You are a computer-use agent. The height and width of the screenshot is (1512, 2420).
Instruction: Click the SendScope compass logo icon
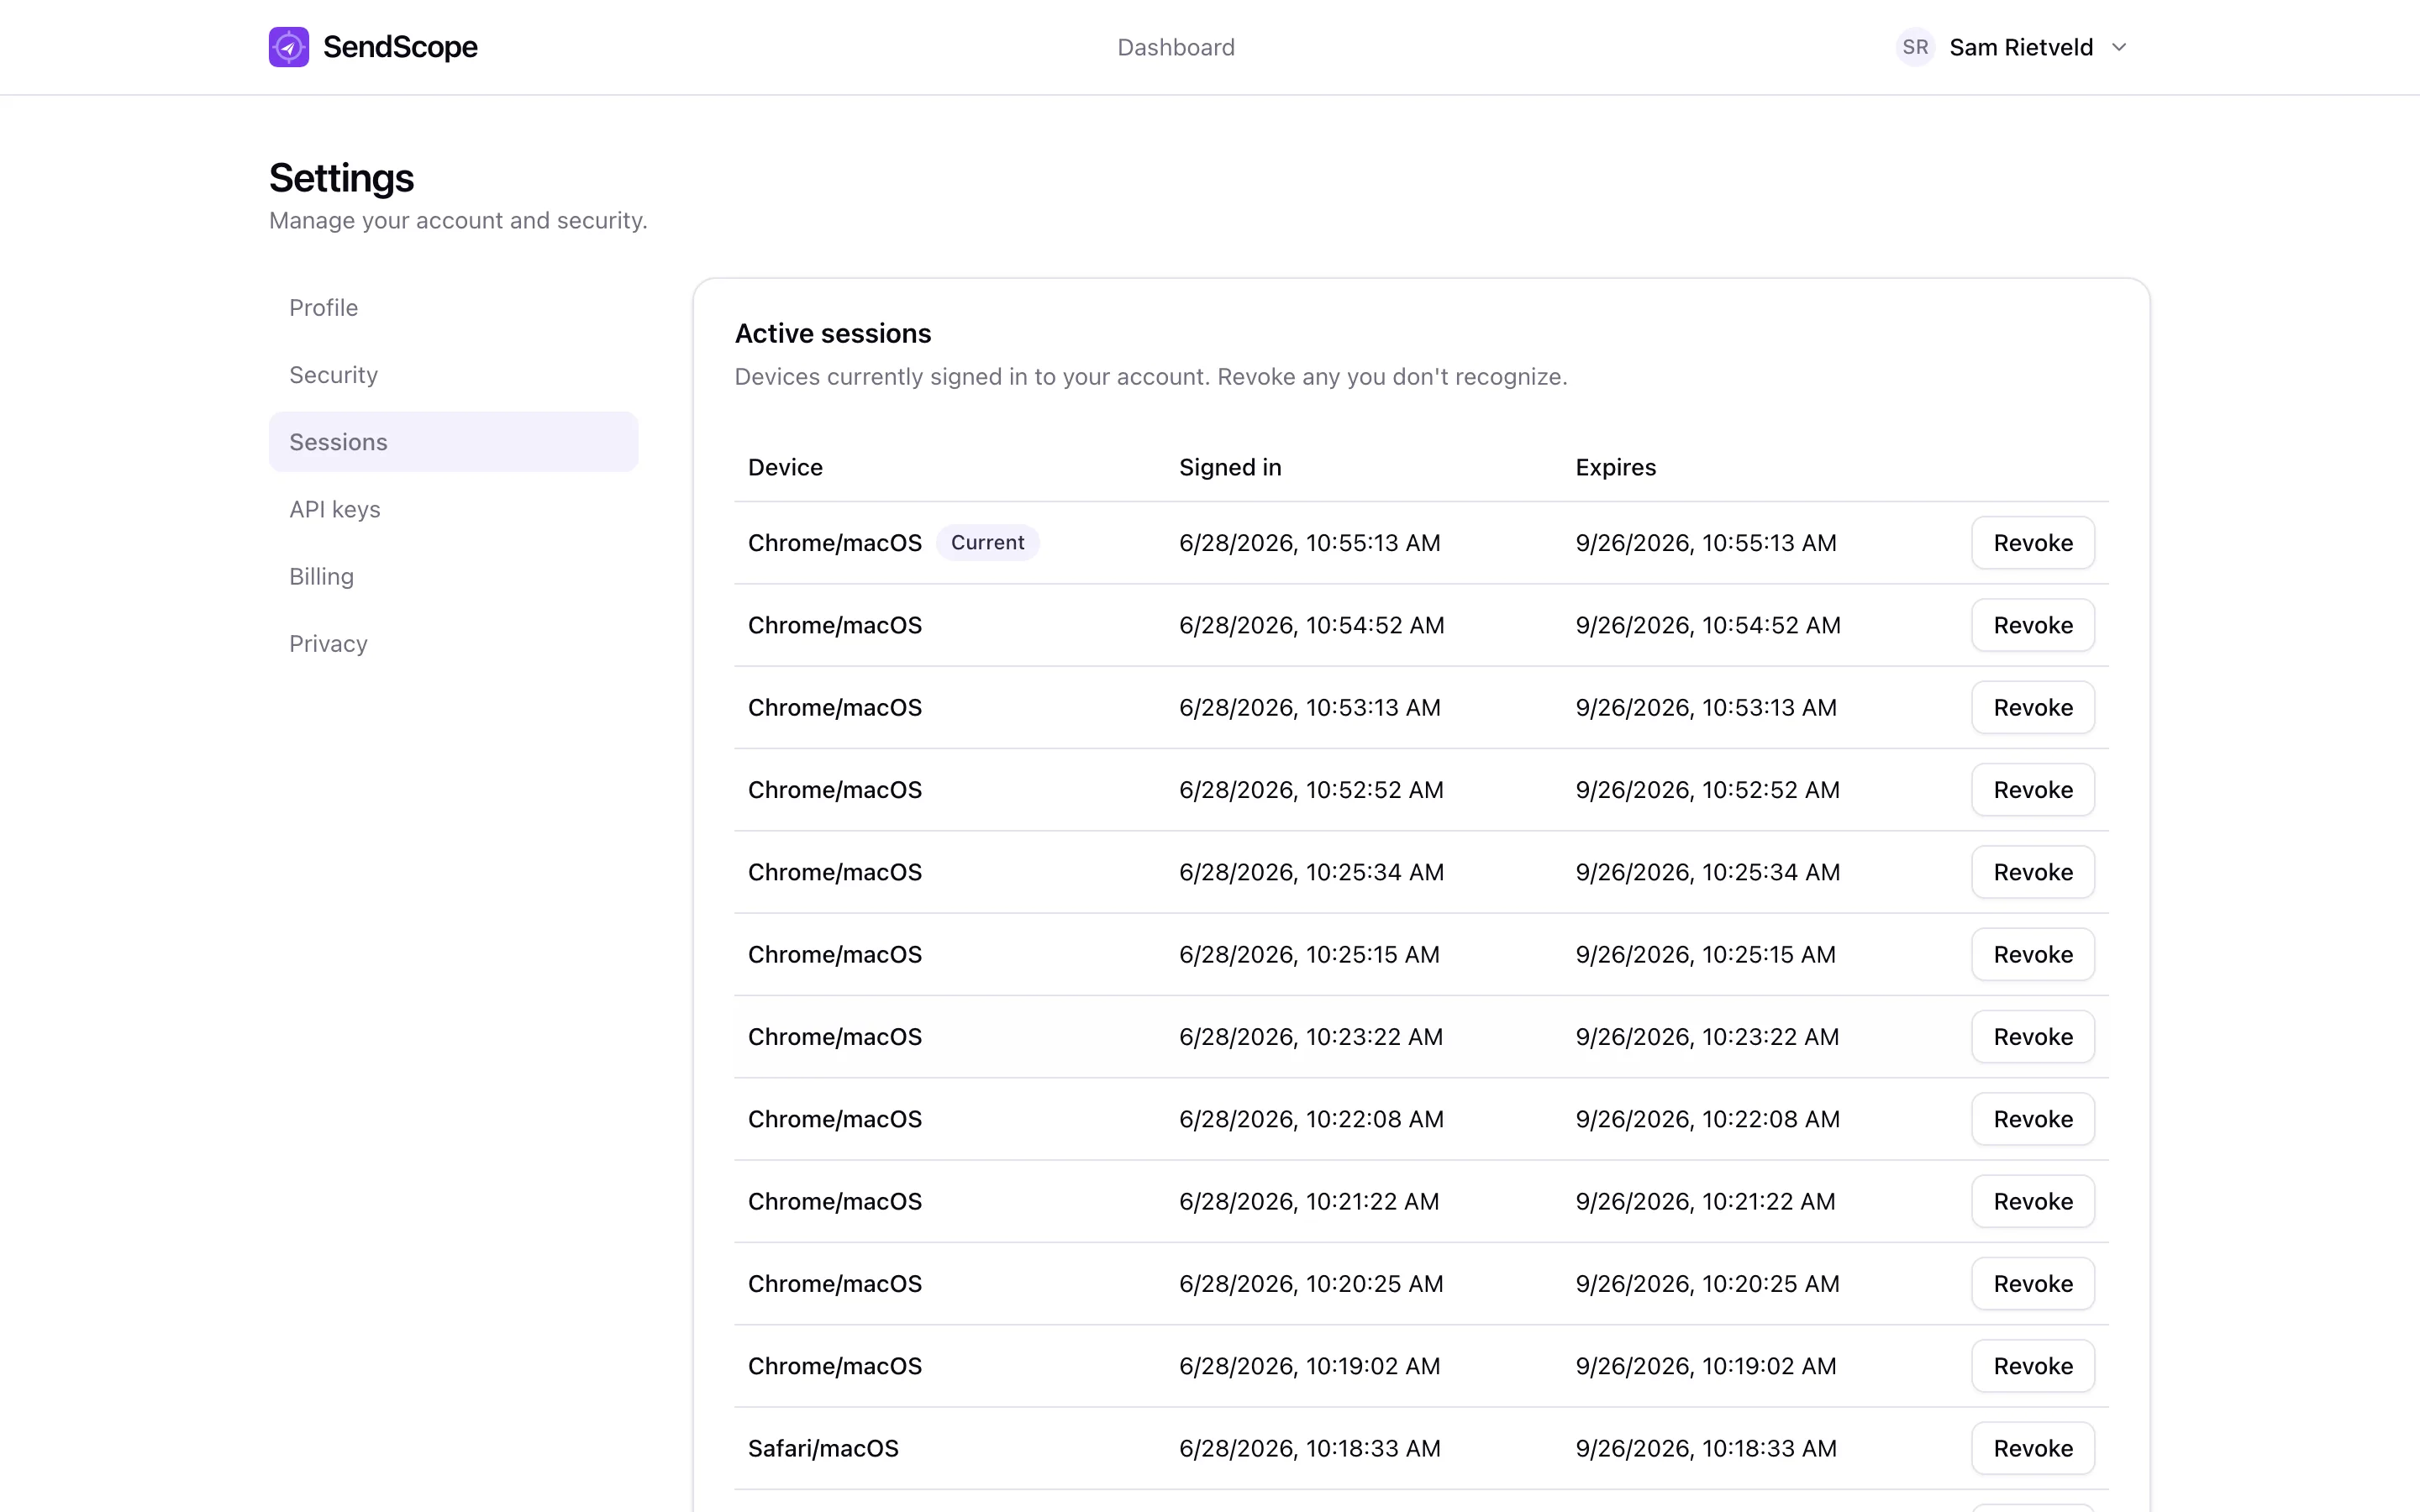point(288,47)
